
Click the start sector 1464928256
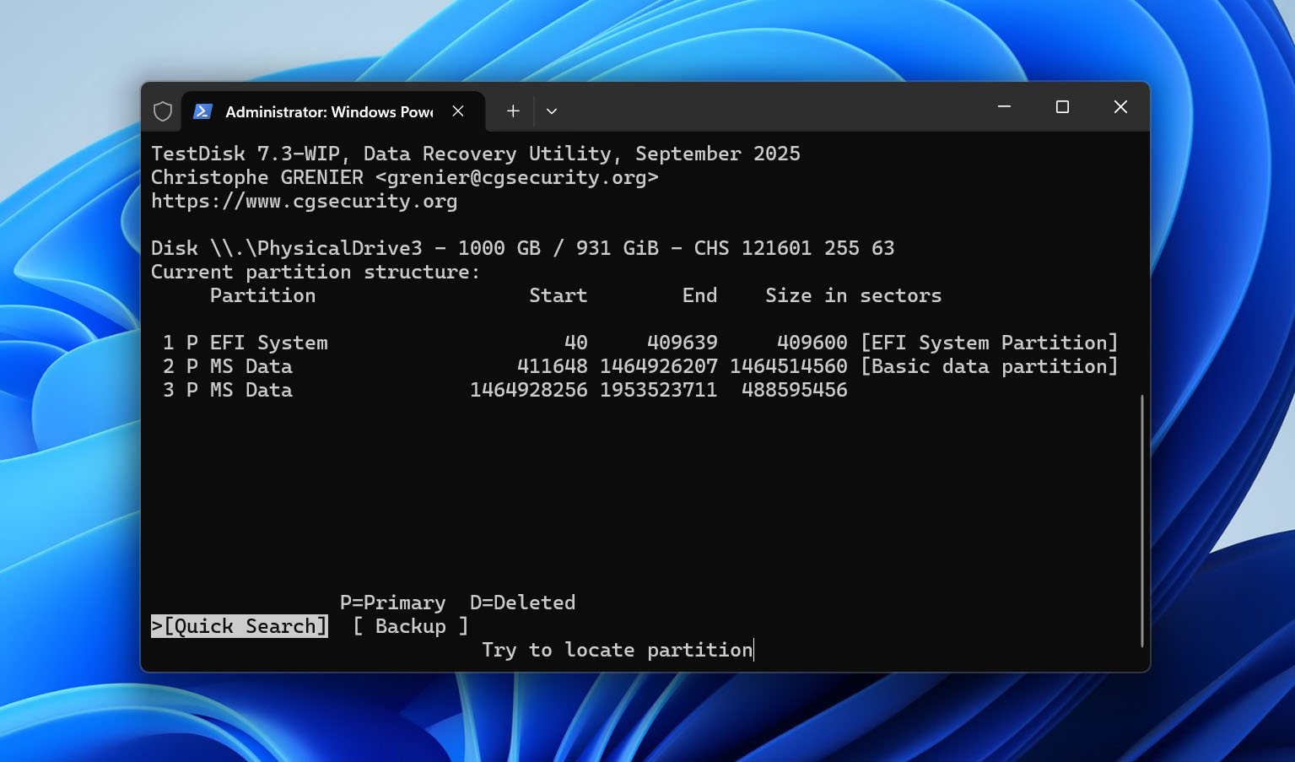tap(529, 390)
